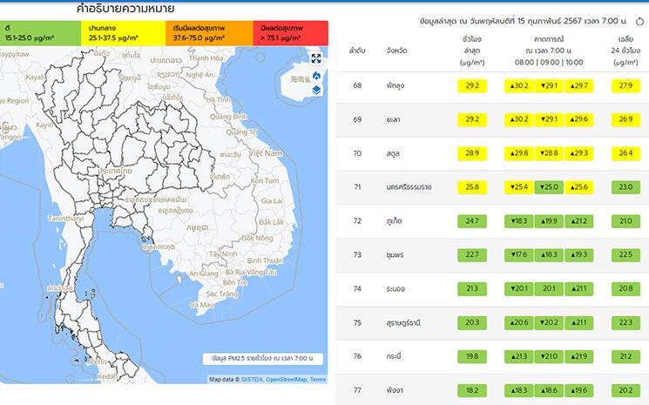Open the GISTDA map data link
The height and width of the screenshot is (405, 649).
pos(252,380)
